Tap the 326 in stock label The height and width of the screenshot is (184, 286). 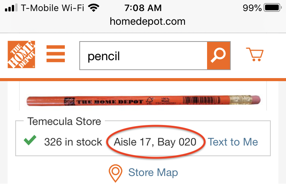73,142
